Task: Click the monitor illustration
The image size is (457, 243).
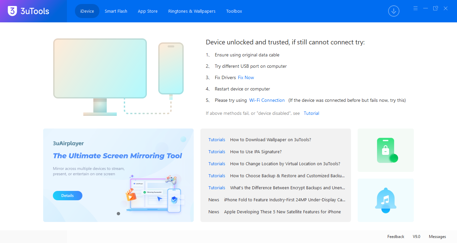Action: [x=100, y=68]
